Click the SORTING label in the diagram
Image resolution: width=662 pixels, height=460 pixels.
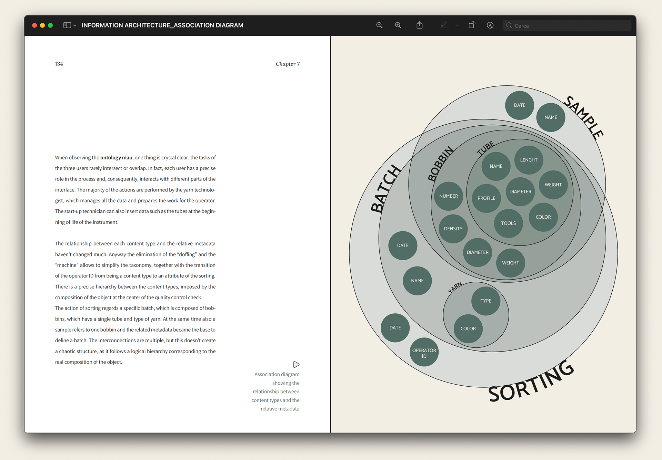click(531, 381)
